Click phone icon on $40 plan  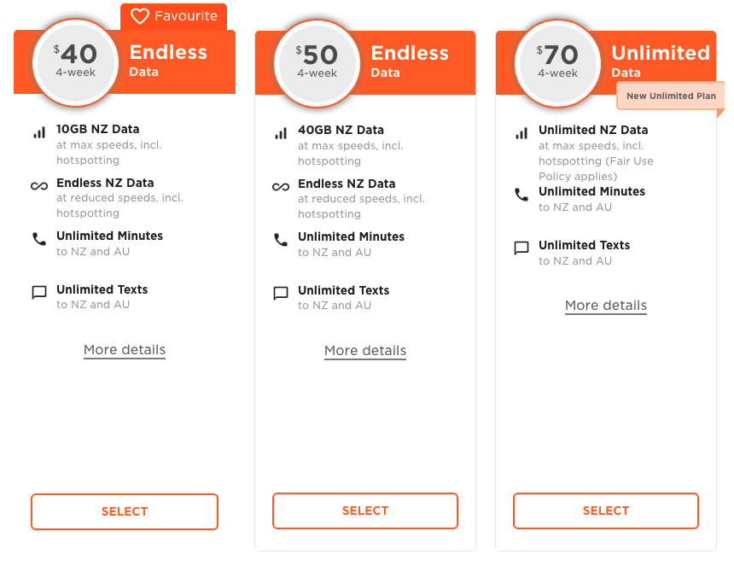click(38, 239)
